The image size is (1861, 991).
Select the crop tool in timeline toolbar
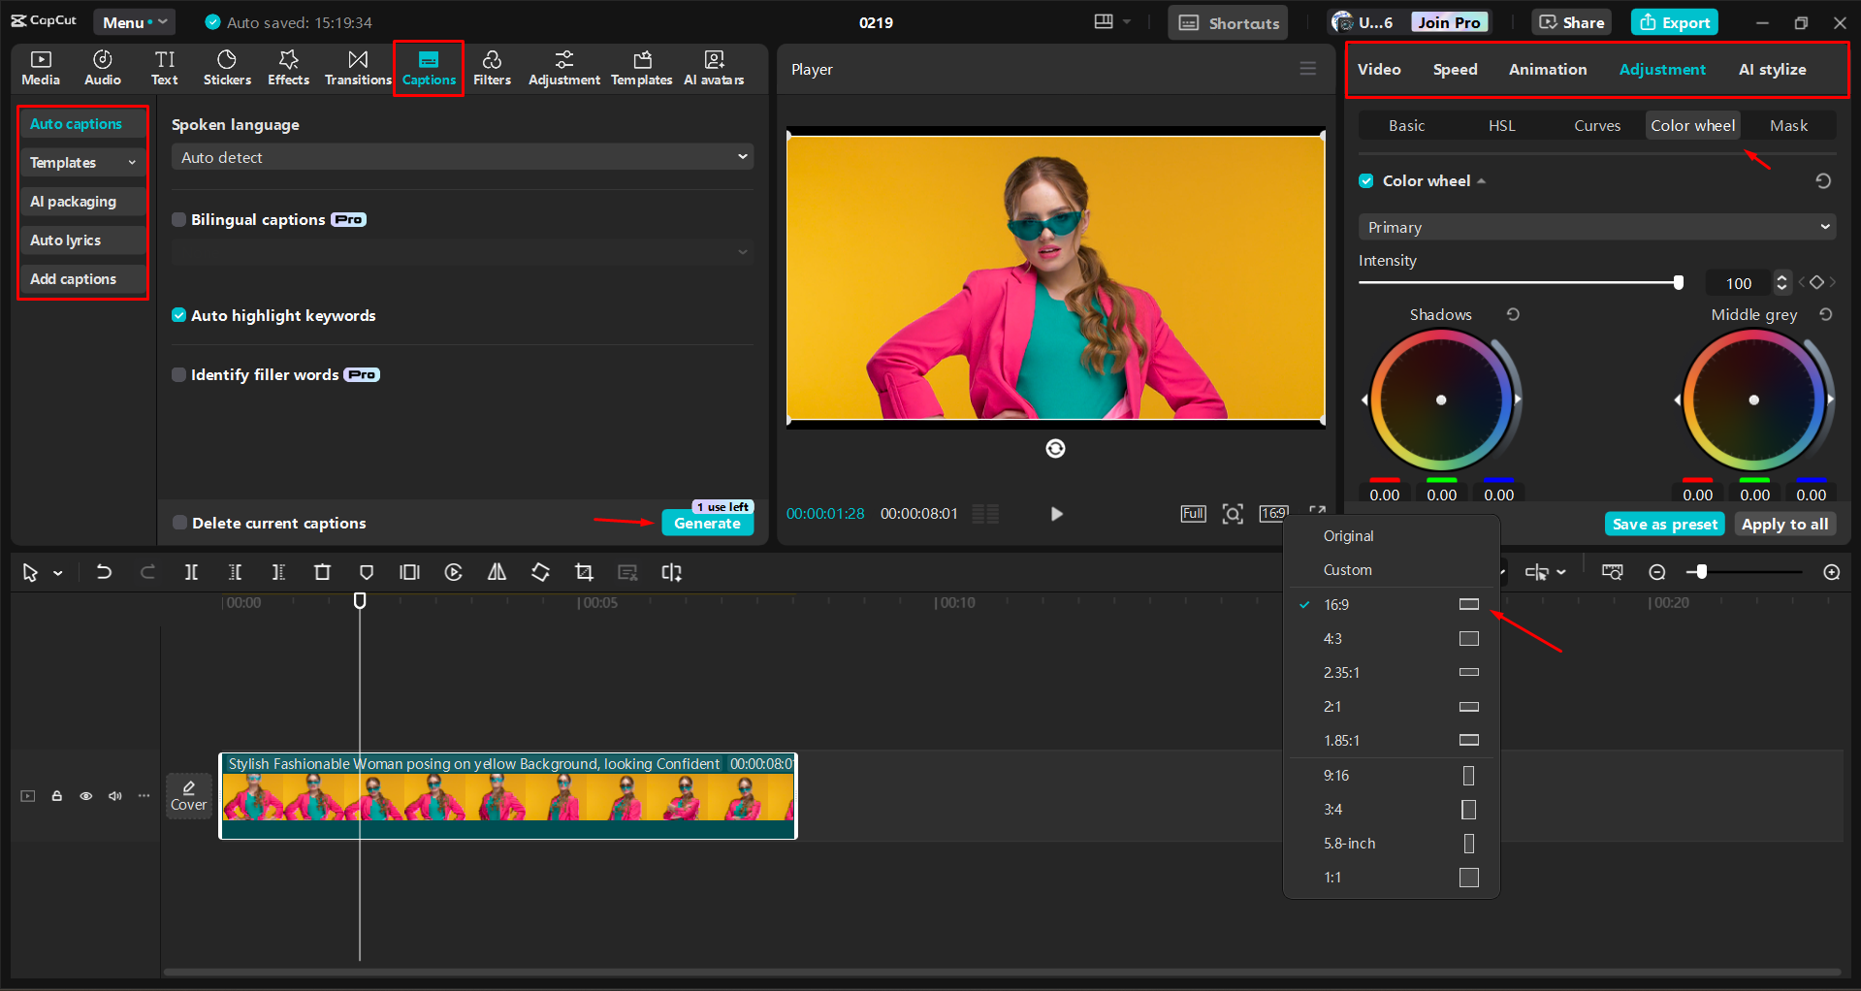[584, 572]
